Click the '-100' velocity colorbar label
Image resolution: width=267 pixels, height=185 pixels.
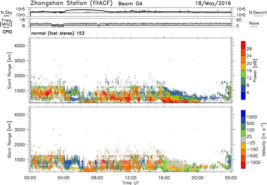click(252, 149)
